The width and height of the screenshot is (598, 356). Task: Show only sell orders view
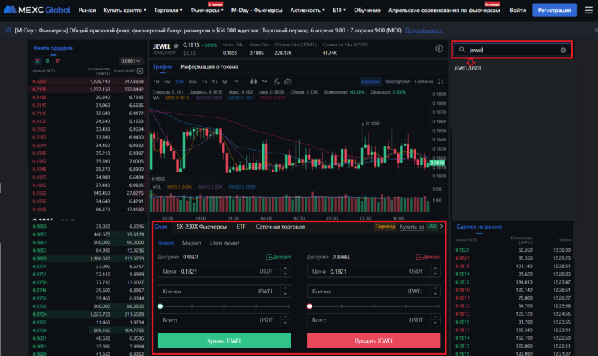(x=57, y=61)
